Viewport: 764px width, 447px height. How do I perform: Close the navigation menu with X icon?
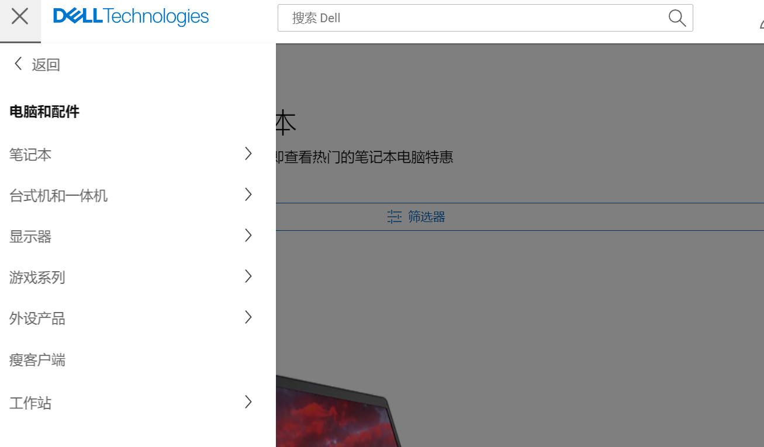click(20, 17)
